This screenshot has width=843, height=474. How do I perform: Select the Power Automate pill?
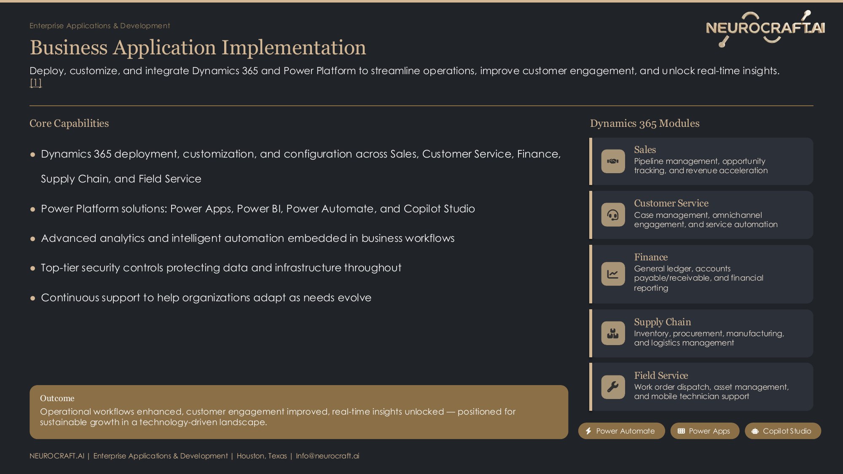[x=621, y=431]
